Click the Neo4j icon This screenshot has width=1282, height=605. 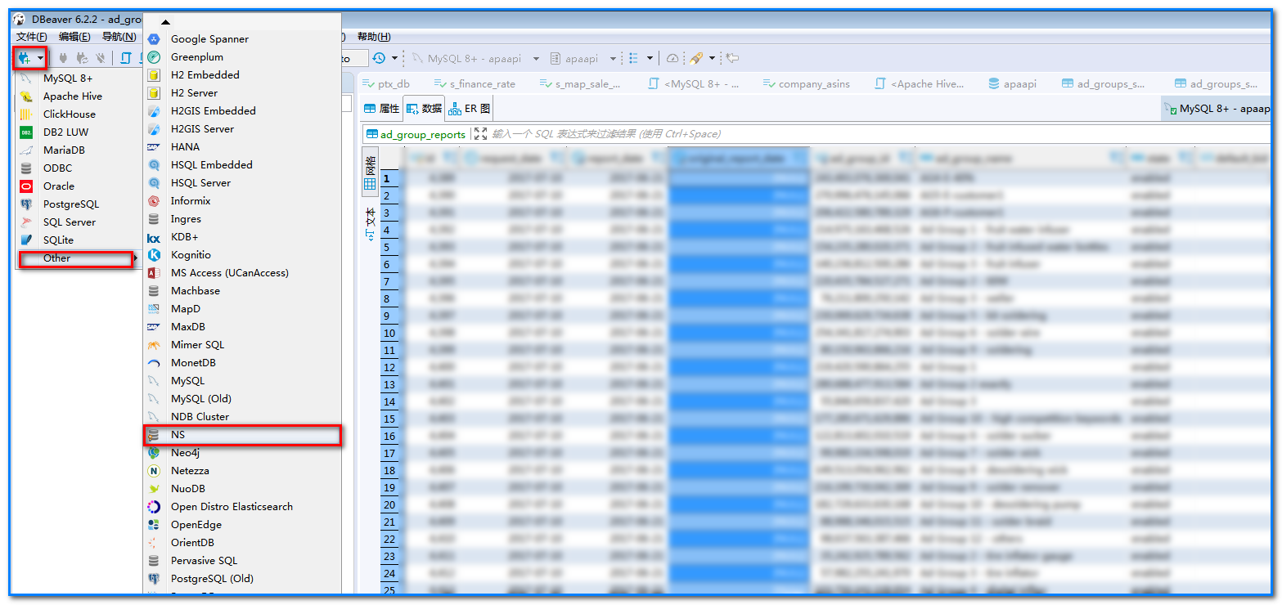click(154, 453)
